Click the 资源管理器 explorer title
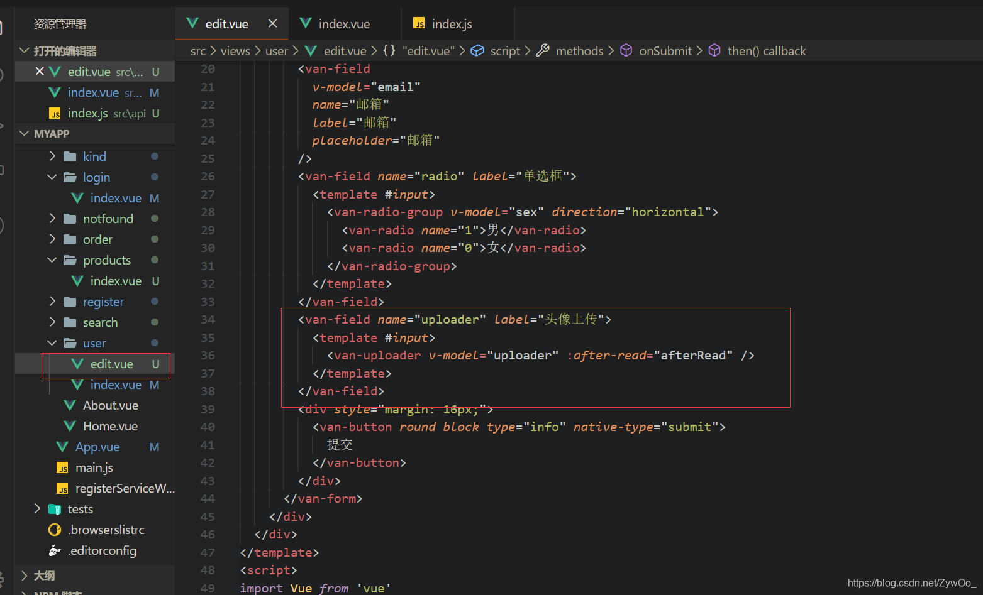The height and width of the screenshot is (595, 983). [60, 24]
